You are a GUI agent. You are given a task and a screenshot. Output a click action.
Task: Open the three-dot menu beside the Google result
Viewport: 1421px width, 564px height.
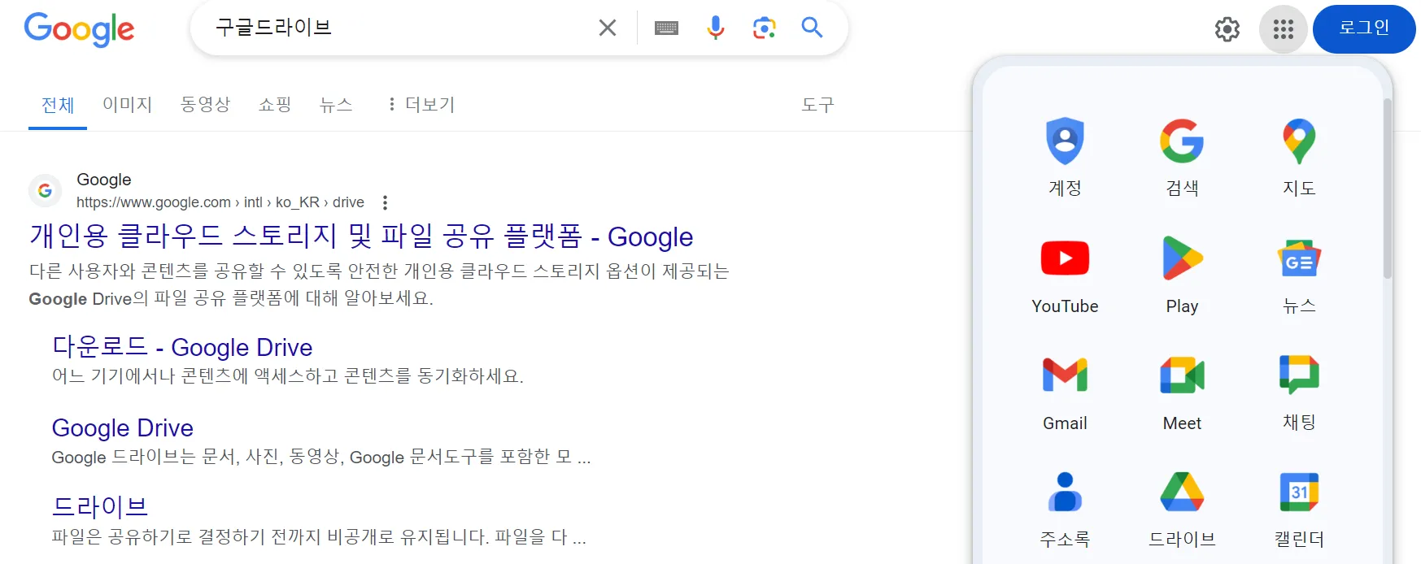pos(383,202)
